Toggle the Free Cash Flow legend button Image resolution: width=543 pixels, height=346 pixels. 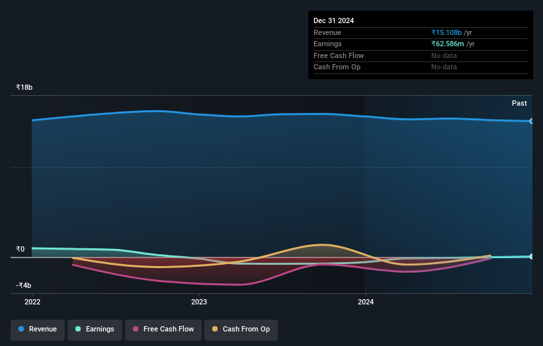coord(163,329)
